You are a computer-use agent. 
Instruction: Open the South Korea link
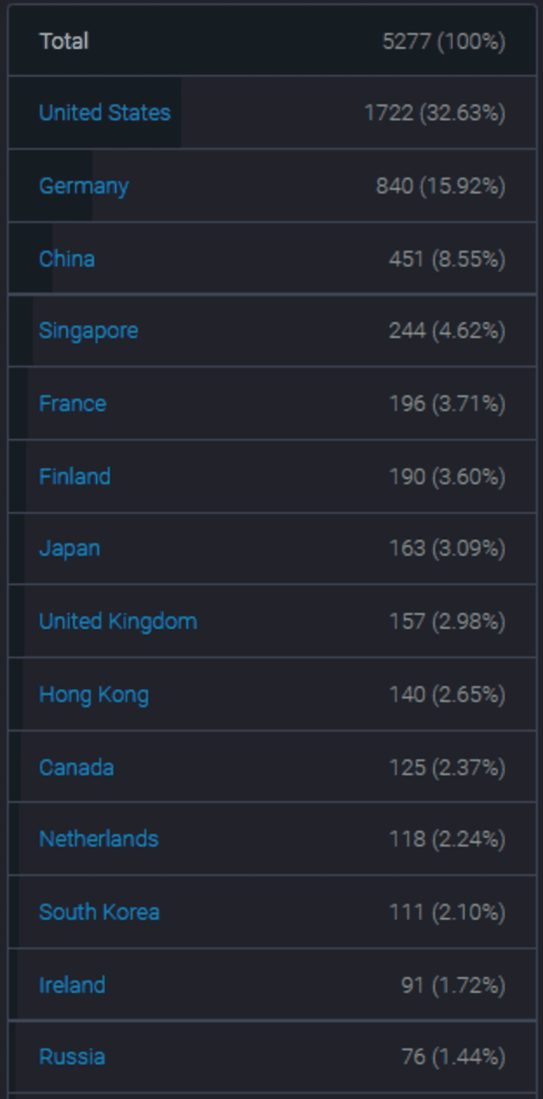pos(99,912)
